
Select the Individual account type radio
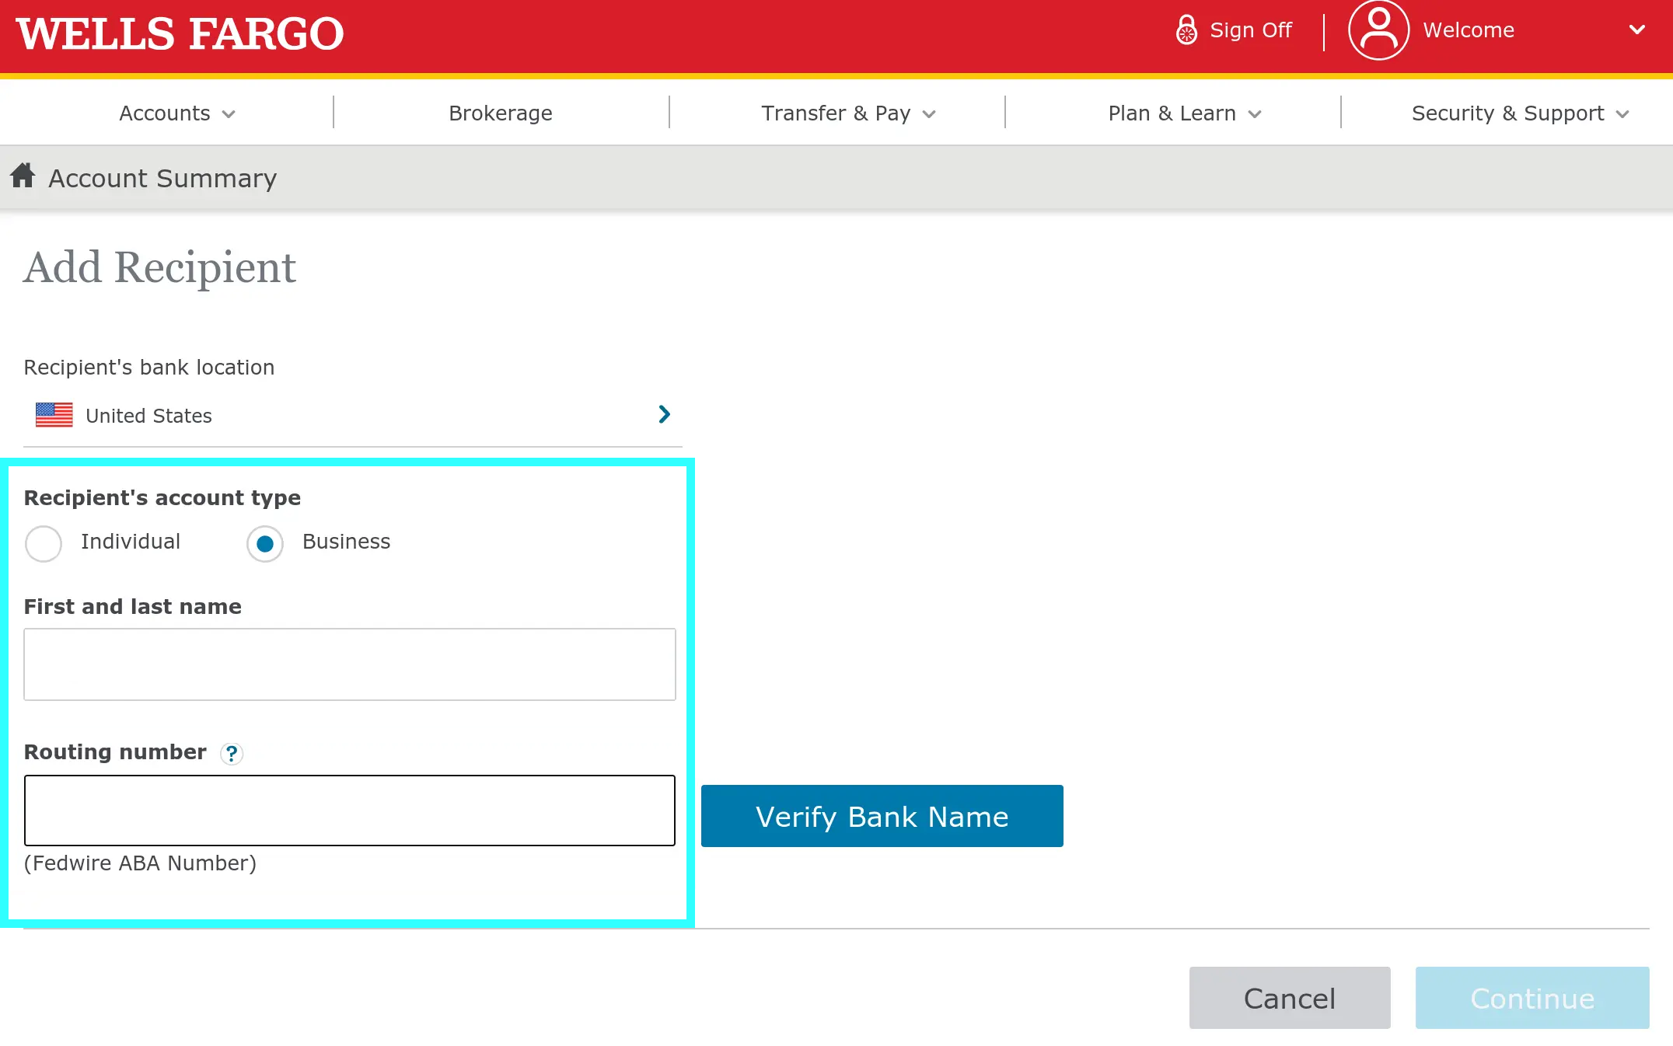coord(44,543)
